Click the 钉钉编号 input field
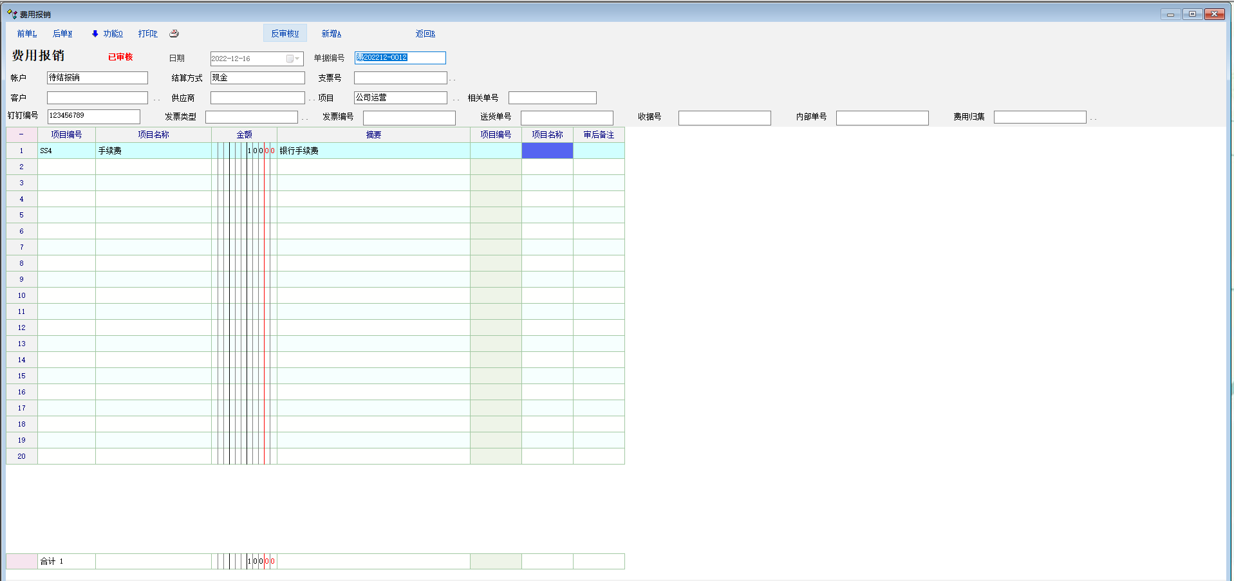The image size is (1234, 581). coord(93,116)
